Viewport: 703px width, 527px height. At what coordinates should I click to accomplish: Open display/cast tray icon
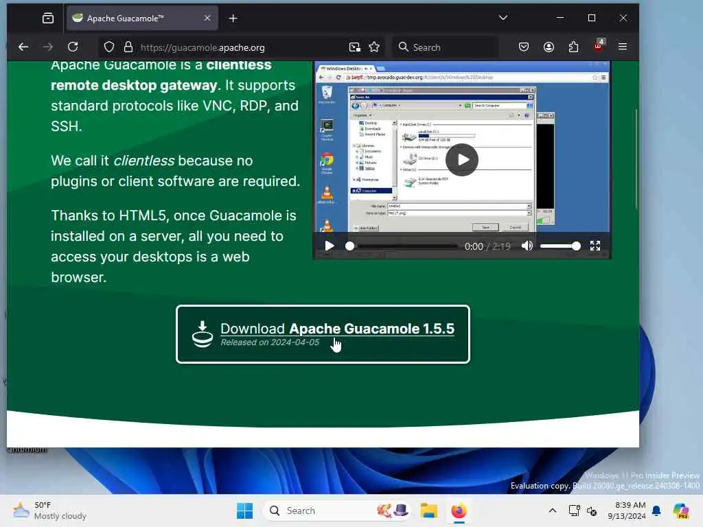pos(574,511)
